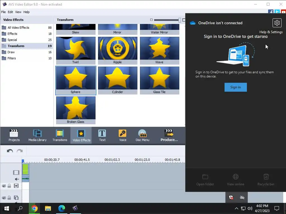Viewport: 286px width, 214px height.
Task: Click the OneDrive disconnected tray icon
Action: (x=242, y=197)
